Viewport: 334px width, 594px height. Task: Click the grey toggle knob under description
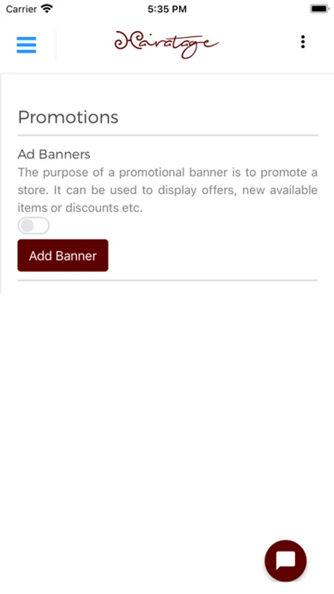27,226
